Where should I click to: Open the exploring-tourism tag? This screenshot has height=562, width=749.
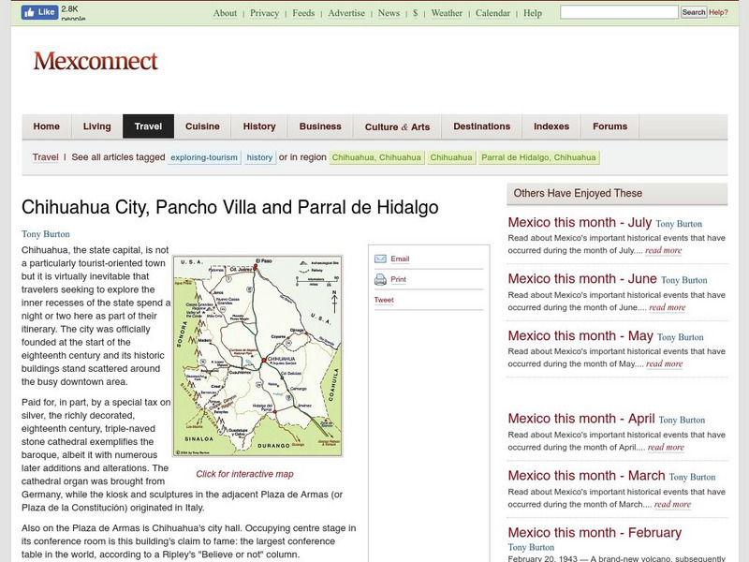[x=202, y=158]
